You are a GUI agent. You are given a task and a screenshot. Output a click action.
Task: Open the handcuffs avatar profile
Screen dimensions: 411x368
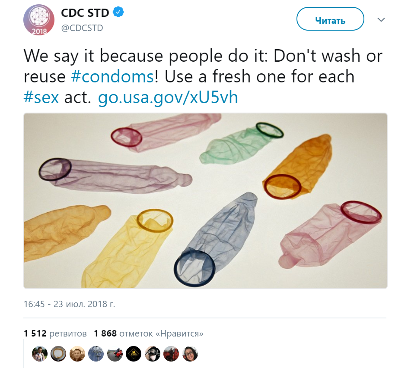(x=152, y=354)
